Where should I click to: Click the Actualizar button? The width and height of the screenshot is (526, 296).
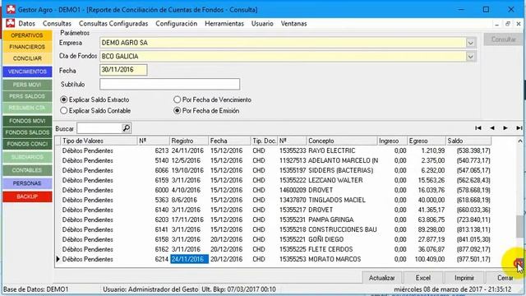pyautogui.click(x=381, y=278)
